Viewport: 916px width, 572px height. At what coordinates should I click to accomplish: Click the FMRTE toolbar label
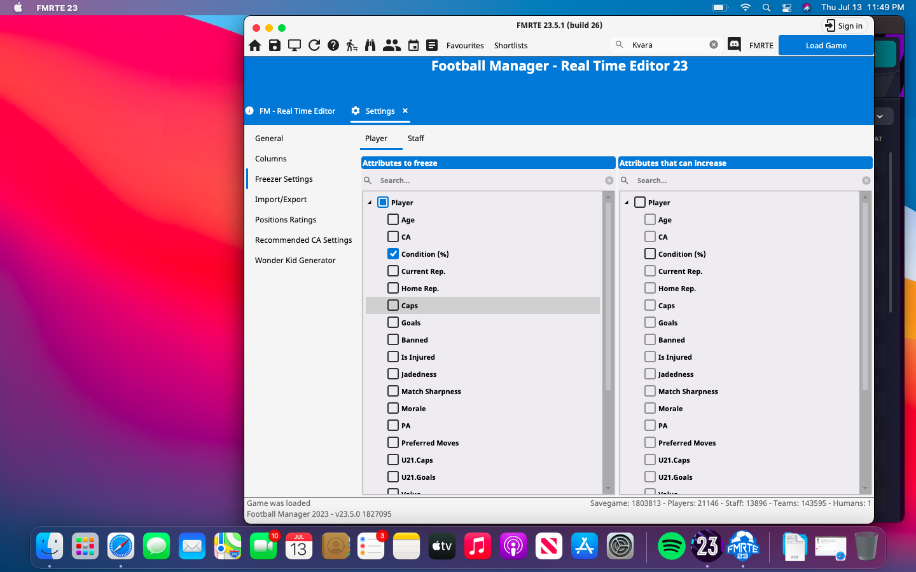tap(761, 46)
